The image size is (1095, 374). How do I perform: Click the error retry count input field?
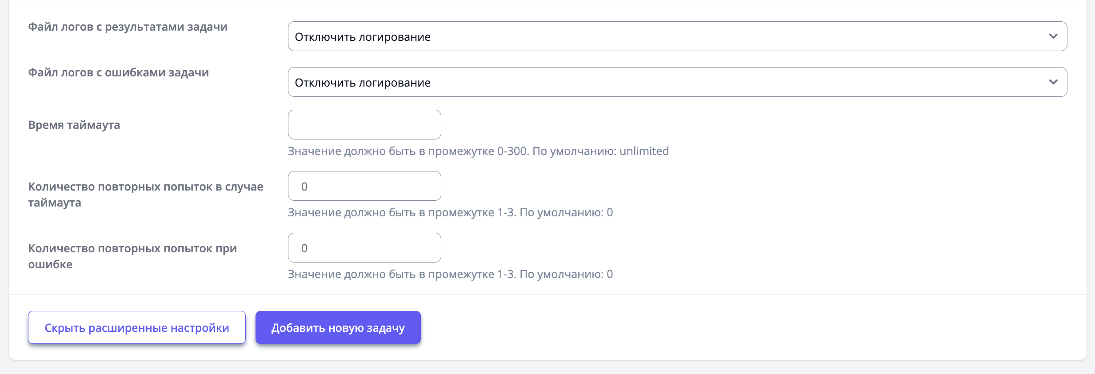coord(364,248)
